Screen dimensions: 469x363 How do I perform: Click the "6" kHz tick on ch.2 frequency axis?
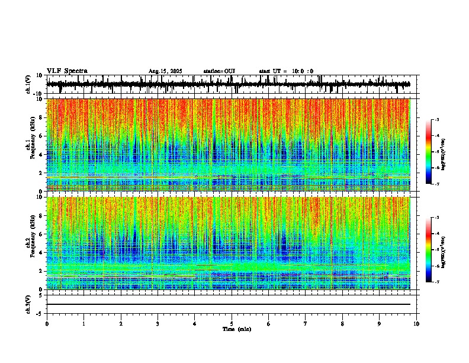click(41, 234)
